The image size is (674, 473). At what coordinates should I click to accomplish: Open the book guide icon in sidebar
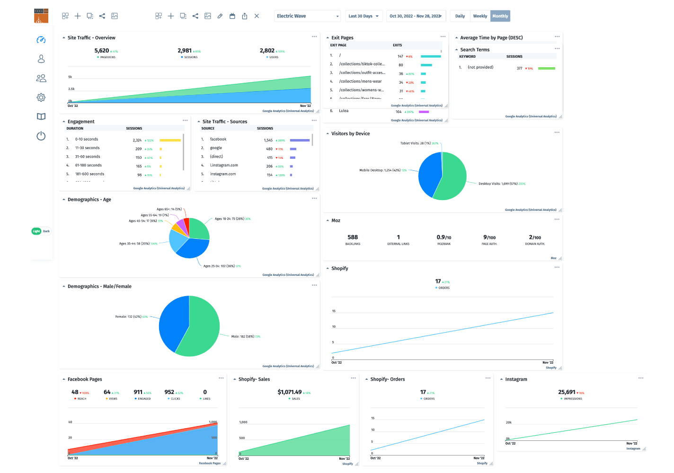click(41, 116)
